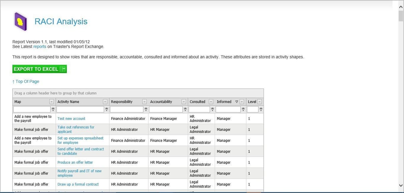This screenshot has width=404, height=193.
Task: Click the Activity Name filter funnel icon
Action: pos(106,109)
